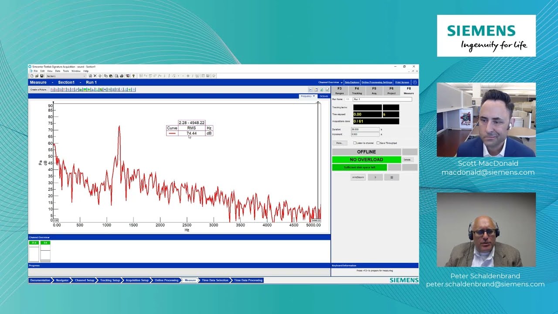558x314 pixels.
Task: Select the F3 Ranges tab
Action: 340,91
